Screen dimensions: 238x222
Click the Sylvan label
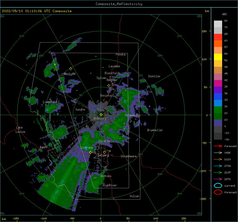(101, 78)
